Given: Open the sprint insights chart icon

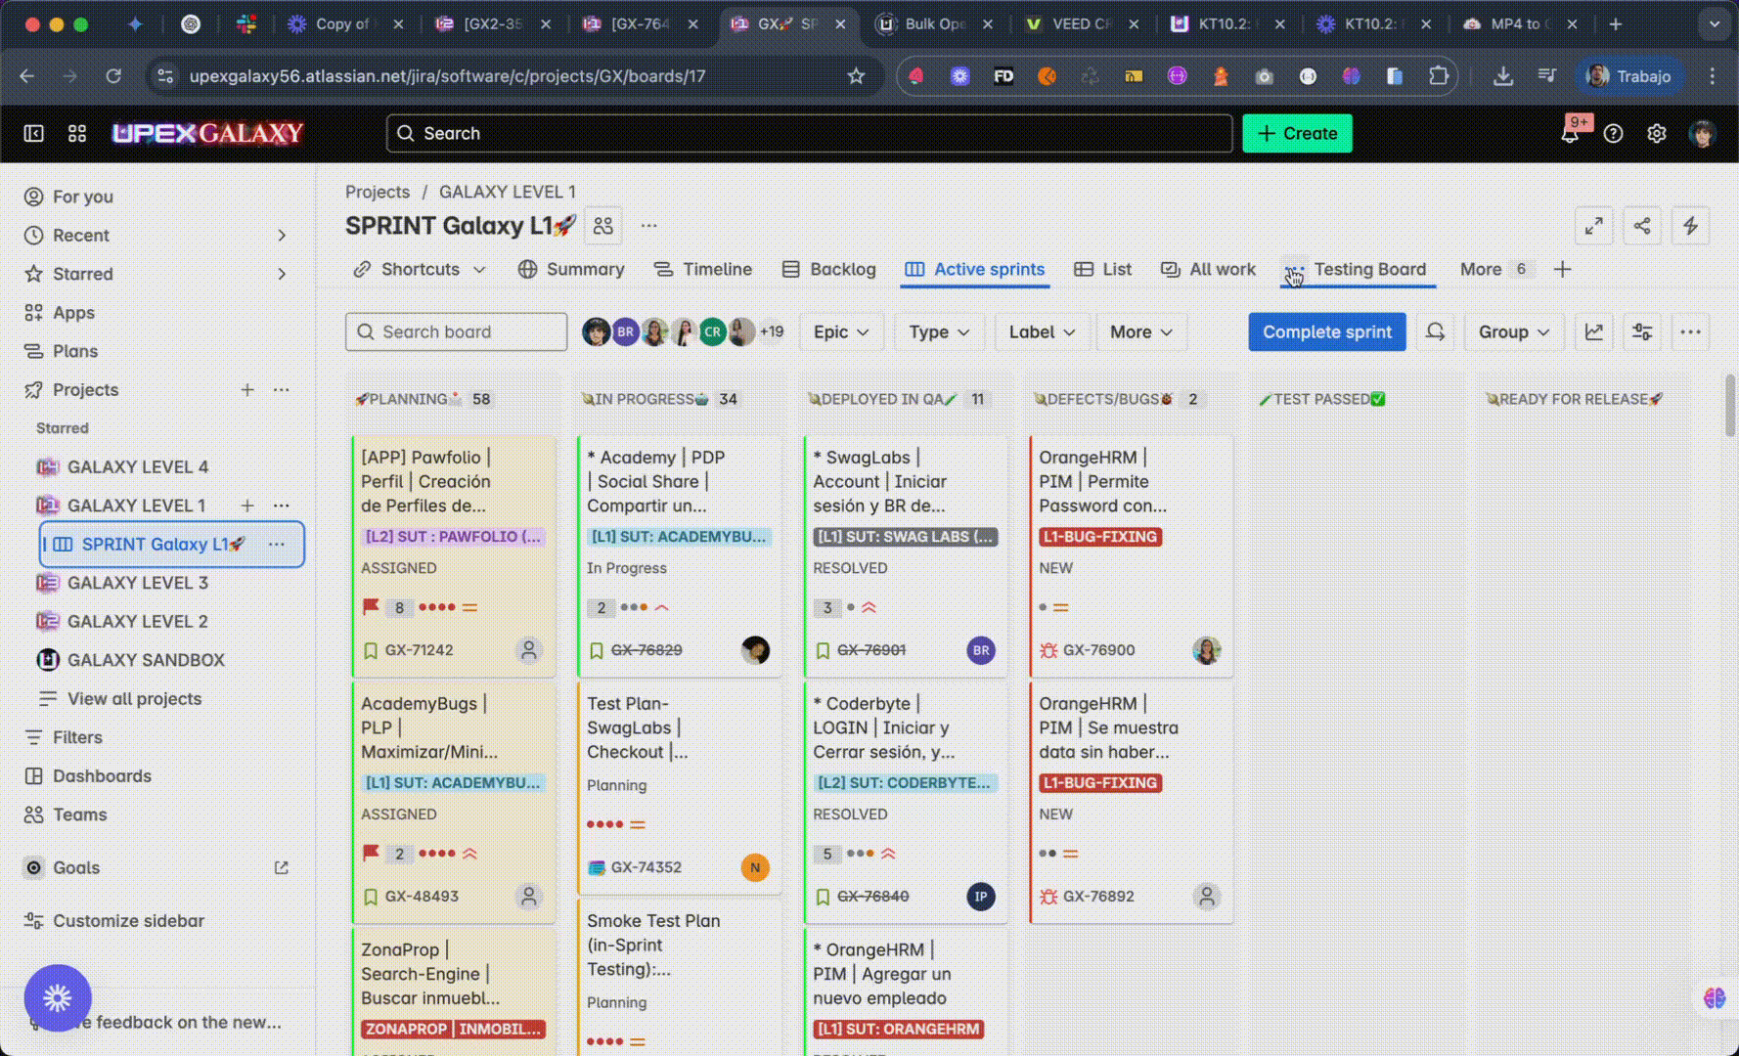Looking at the screenshot, I should pyautogui.click(x=1593, y=332).
